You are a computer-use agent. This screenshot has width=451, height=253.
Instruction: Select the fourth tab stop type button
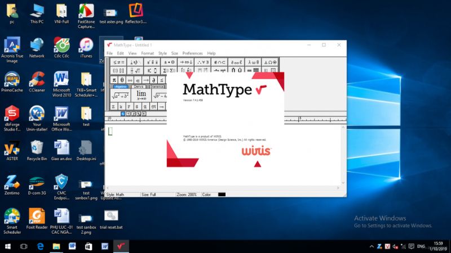(139, 114)
